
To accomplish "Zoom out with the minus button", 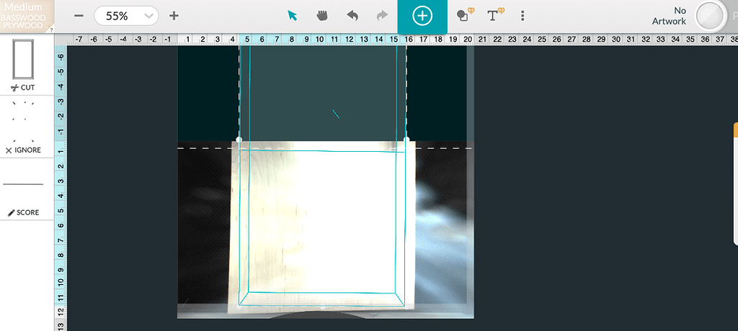I will pyautogui.click(x=79, y=16).
